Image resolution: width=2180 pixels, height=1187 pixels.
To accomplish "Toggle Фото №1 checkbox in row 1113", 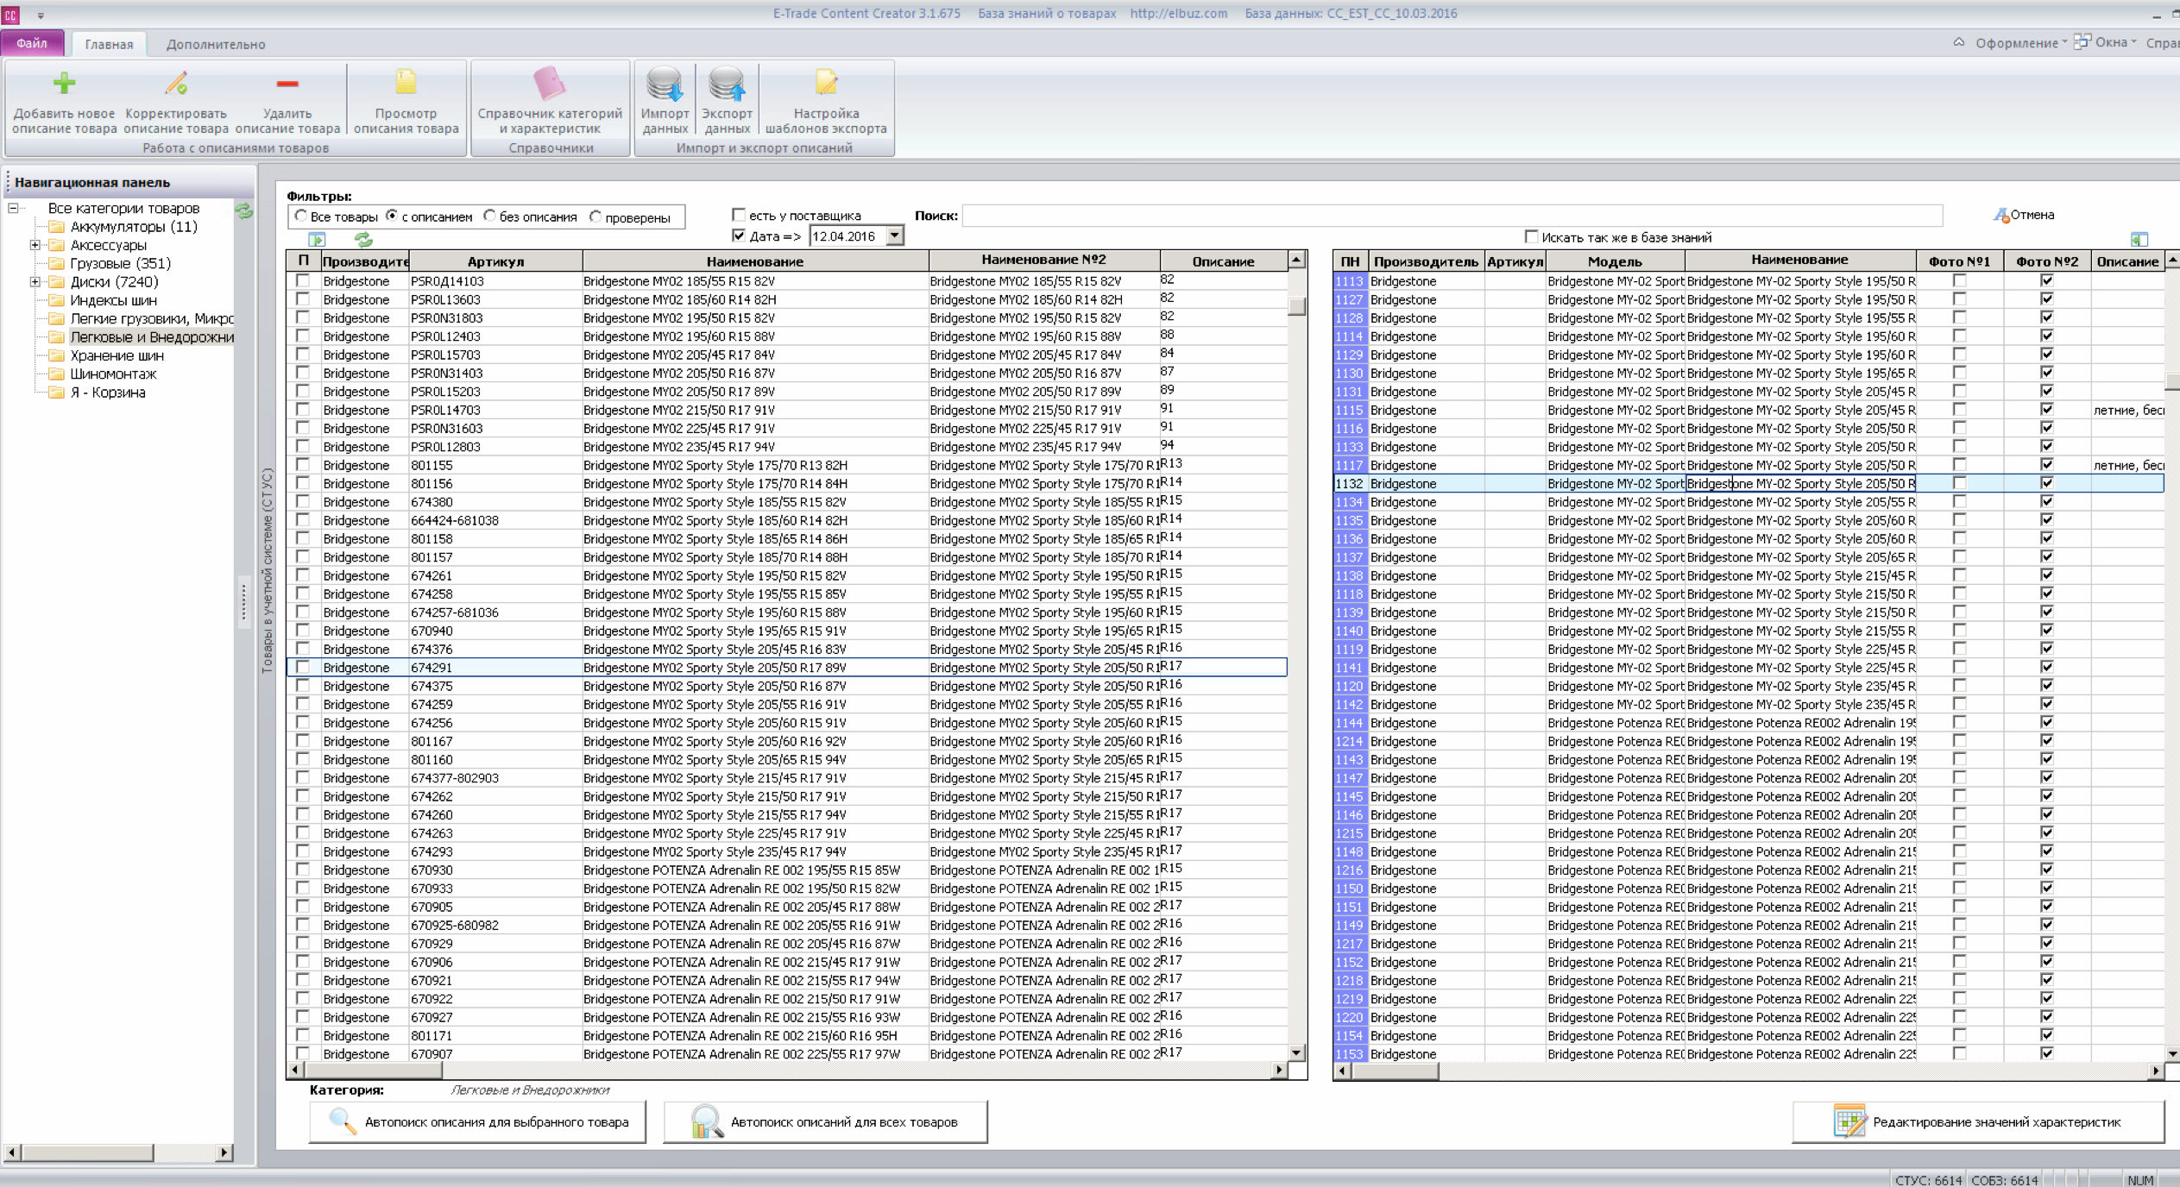I will 1960,280.
